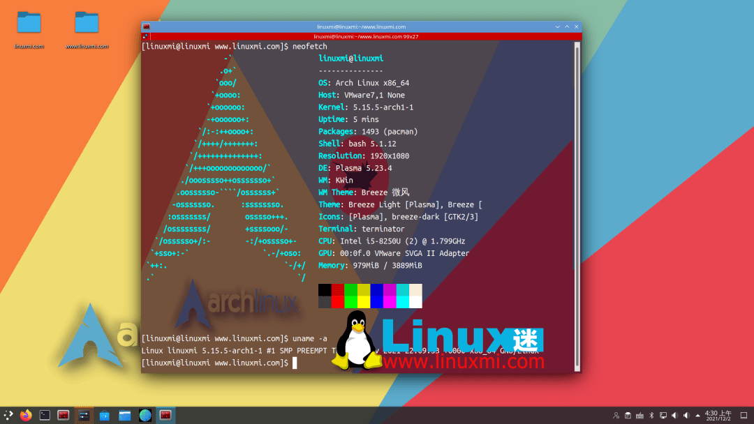Screen dimensions: 754x424
Task: Click 'Uptime: 5 mins' line
Action: 348,119
